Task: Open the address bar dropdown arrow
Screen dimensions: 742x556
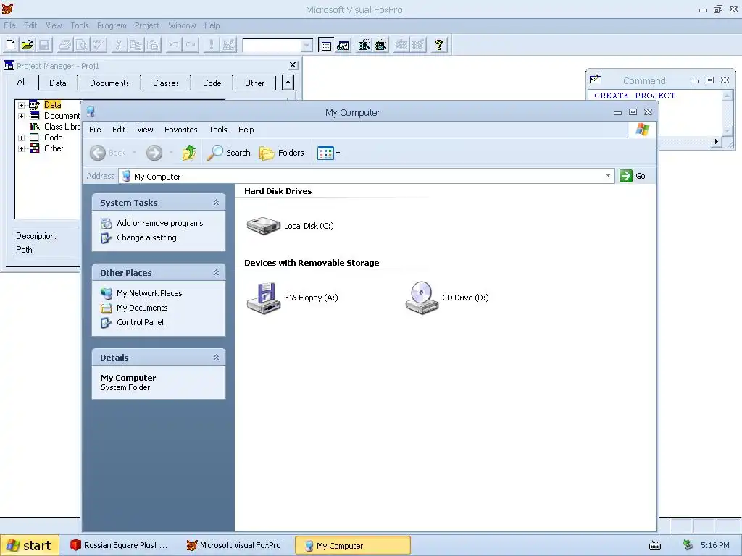Action: 608,176
